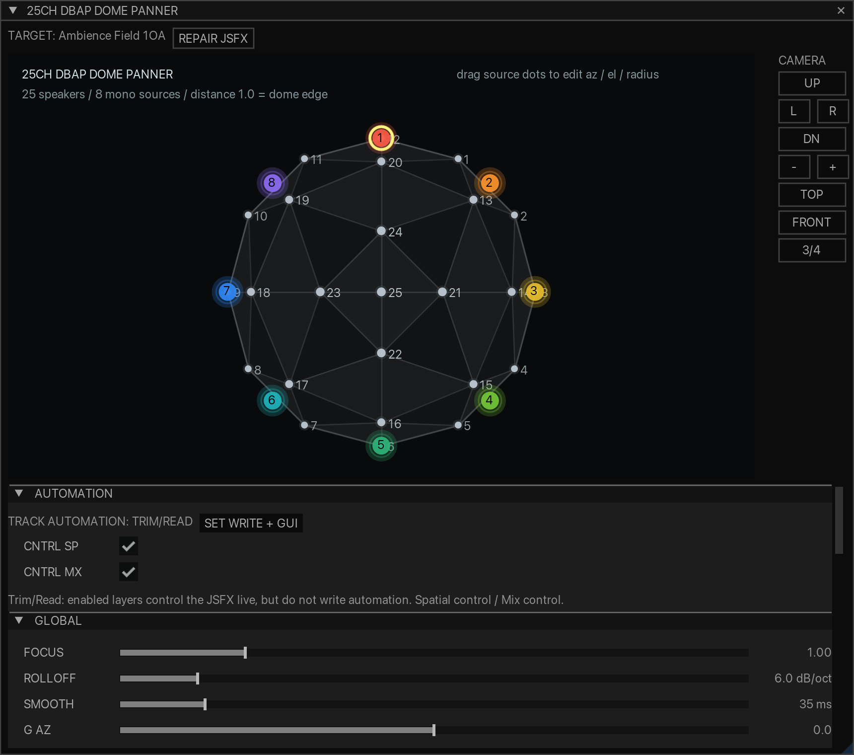Viewport: 854px width, 755px height.
Task: Tilt camera with the UP button
Action: (x=812, y=83)
